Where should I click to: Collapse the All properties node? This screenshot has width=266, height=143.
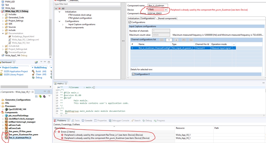(x=56, y=9)
